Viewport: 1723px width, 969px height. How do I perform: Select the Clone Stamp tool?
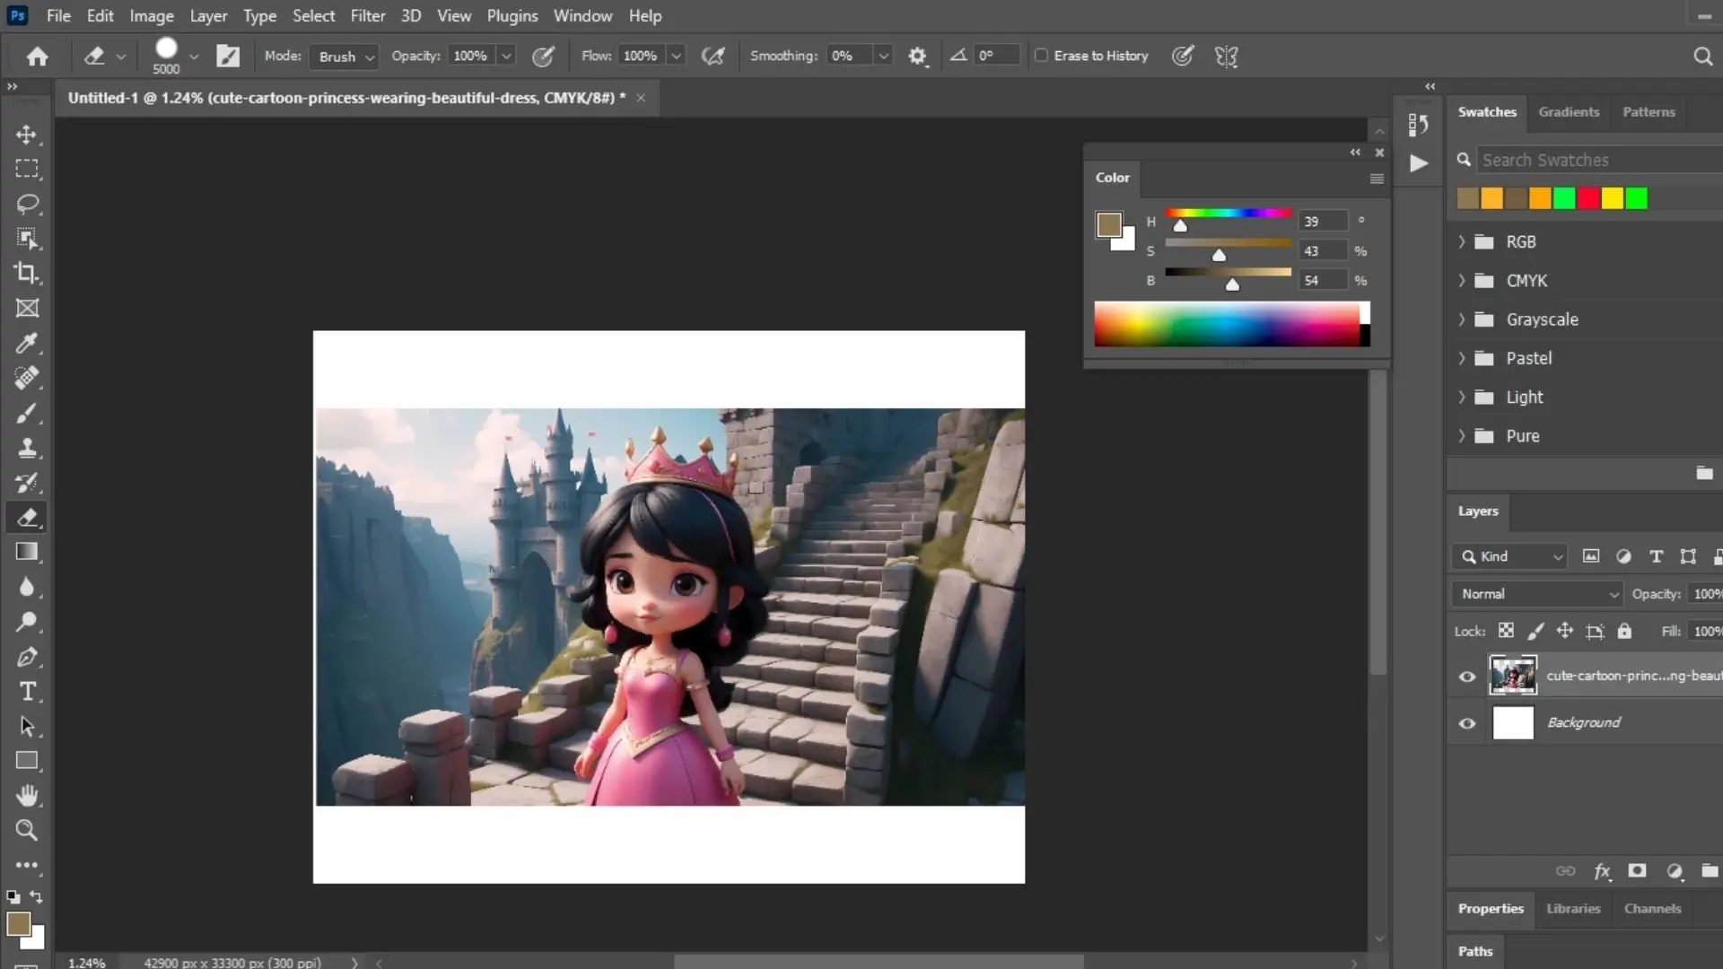pos(27,448)
